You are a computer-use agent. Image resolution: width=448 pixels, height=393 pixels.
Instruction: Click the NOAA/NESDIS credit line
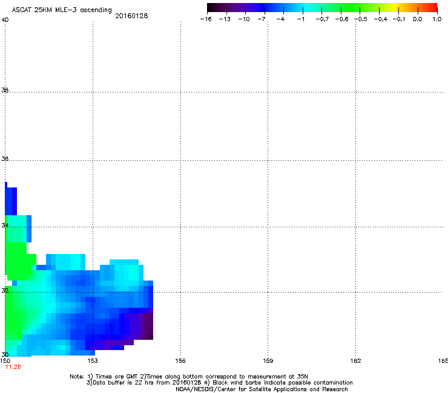pyautogui.click(x=262, y=389)
